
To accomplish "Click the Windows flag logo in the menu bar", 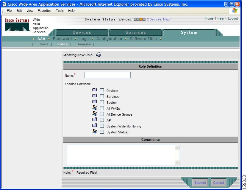I will pyautogui.click(x=235, y=11).
